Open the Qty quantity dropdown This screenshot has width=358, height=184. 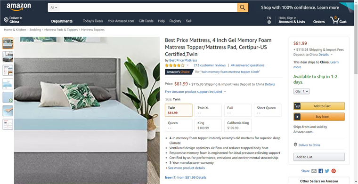[301, 91]
